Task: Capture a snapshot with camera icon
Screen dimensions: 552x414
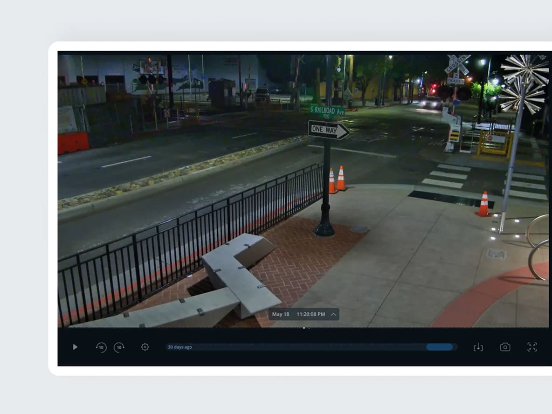Action: pyautogui.click(x=505, y=347)
